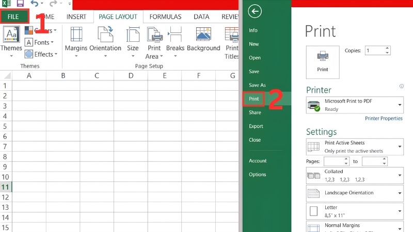Open the theme Effects dropdown
Image resolution: width=413 pixels, height=232 pixels.
41,54
